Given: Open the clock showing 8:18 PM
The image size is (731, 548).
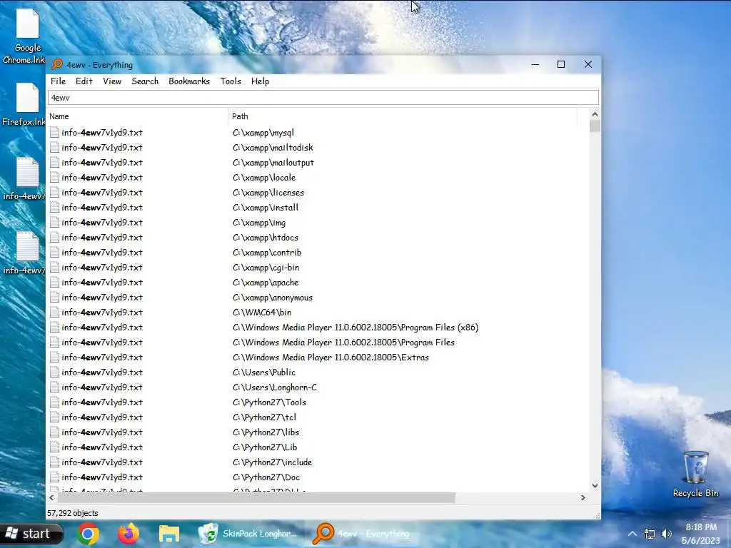Looking at the screenshot, I should 701,534.
